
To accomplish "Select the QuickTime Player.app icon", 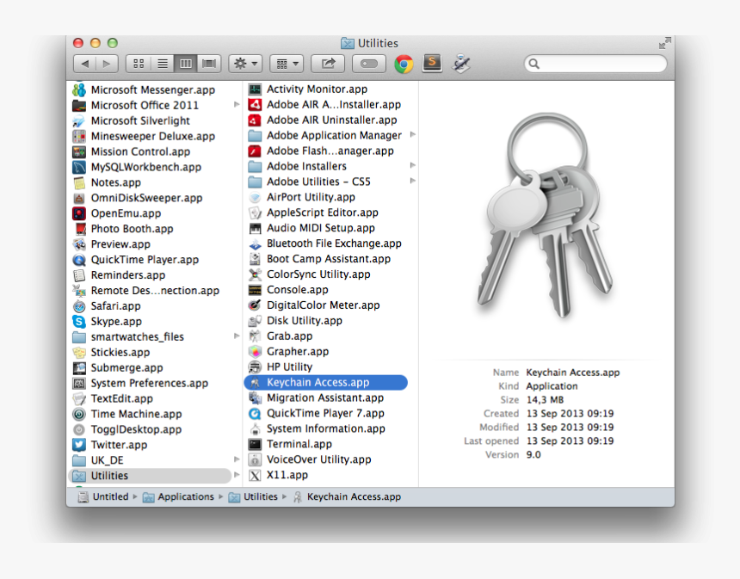I will click(x=79, y=260).
